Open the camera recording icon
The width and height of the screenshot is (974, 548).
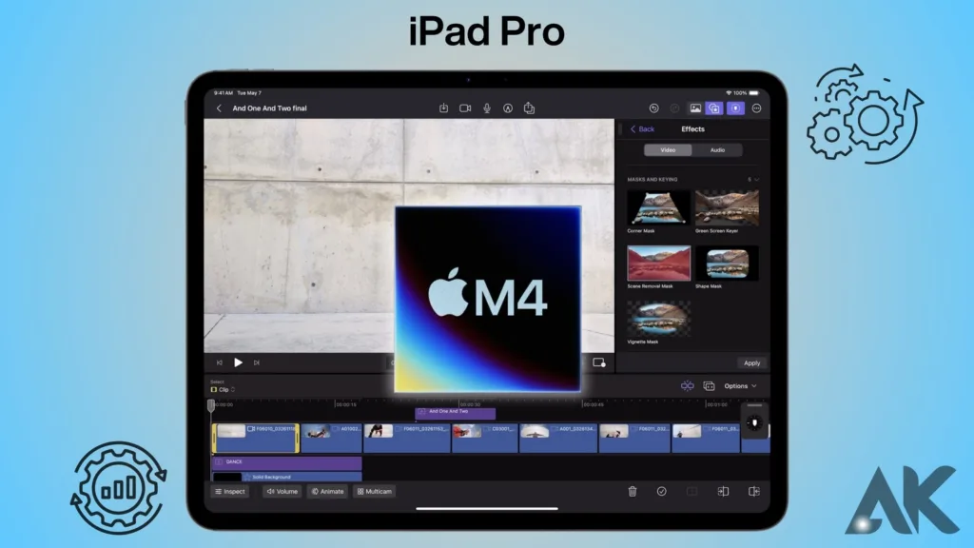tap(465, 108)
